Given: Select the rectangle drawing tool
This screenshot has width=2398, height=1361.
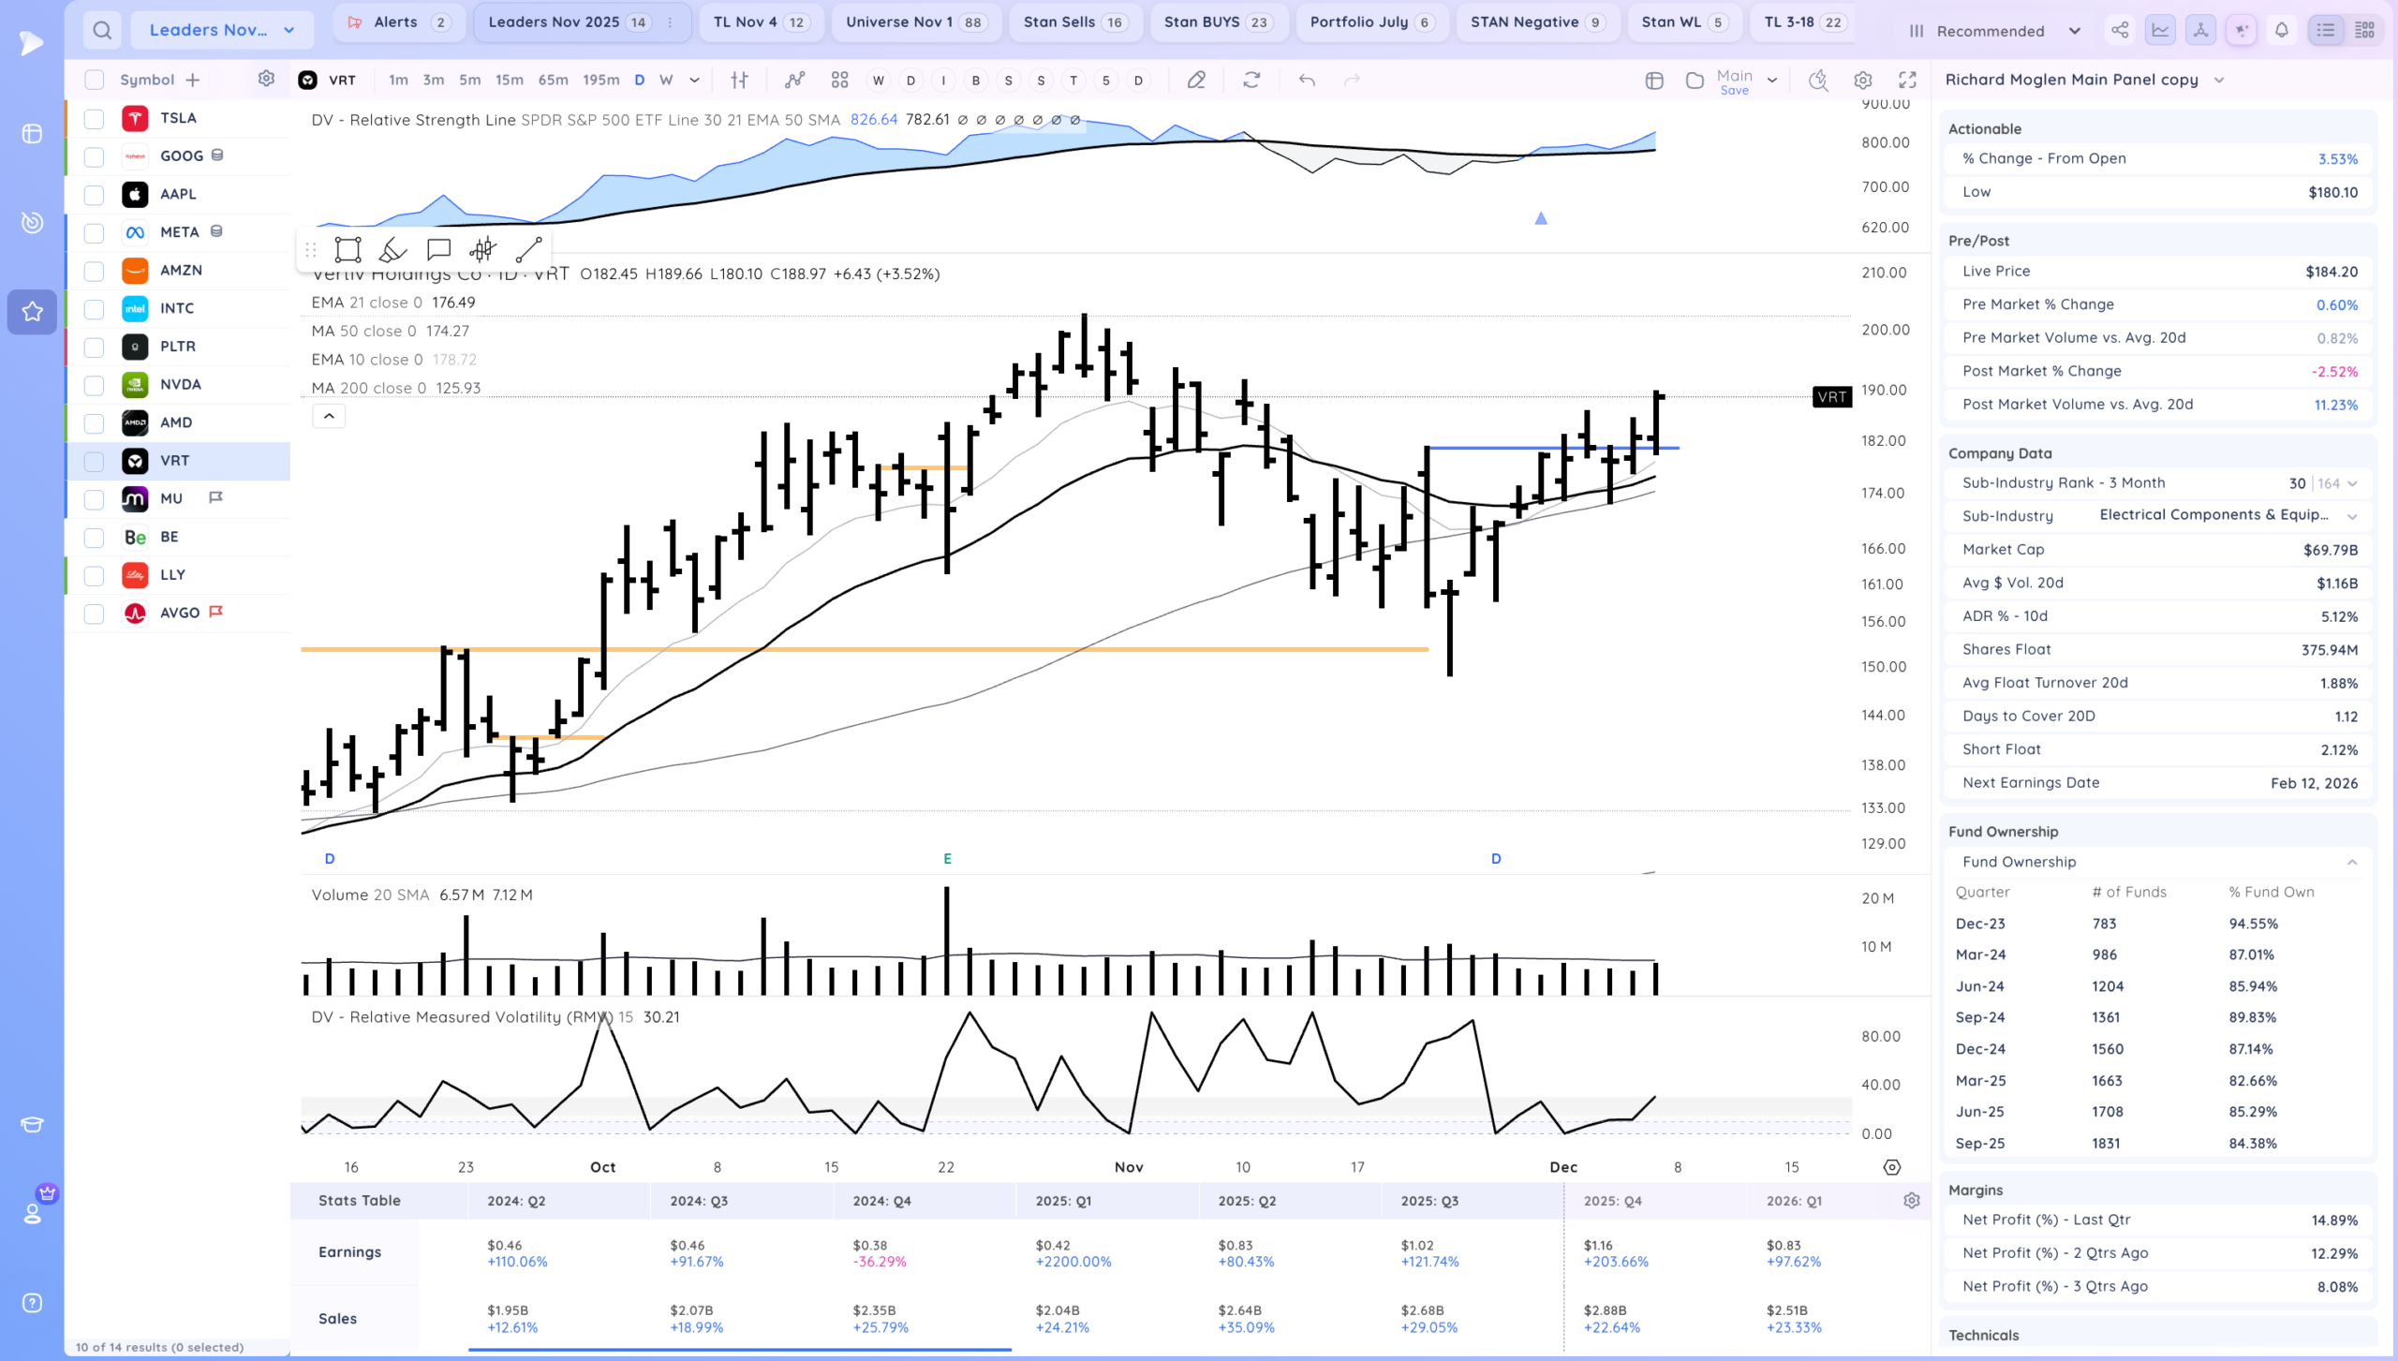Looking at the screenshot, I should pos(348,249).
